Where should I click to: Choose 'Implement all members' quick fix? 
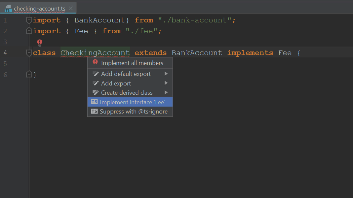pos(130,63)
